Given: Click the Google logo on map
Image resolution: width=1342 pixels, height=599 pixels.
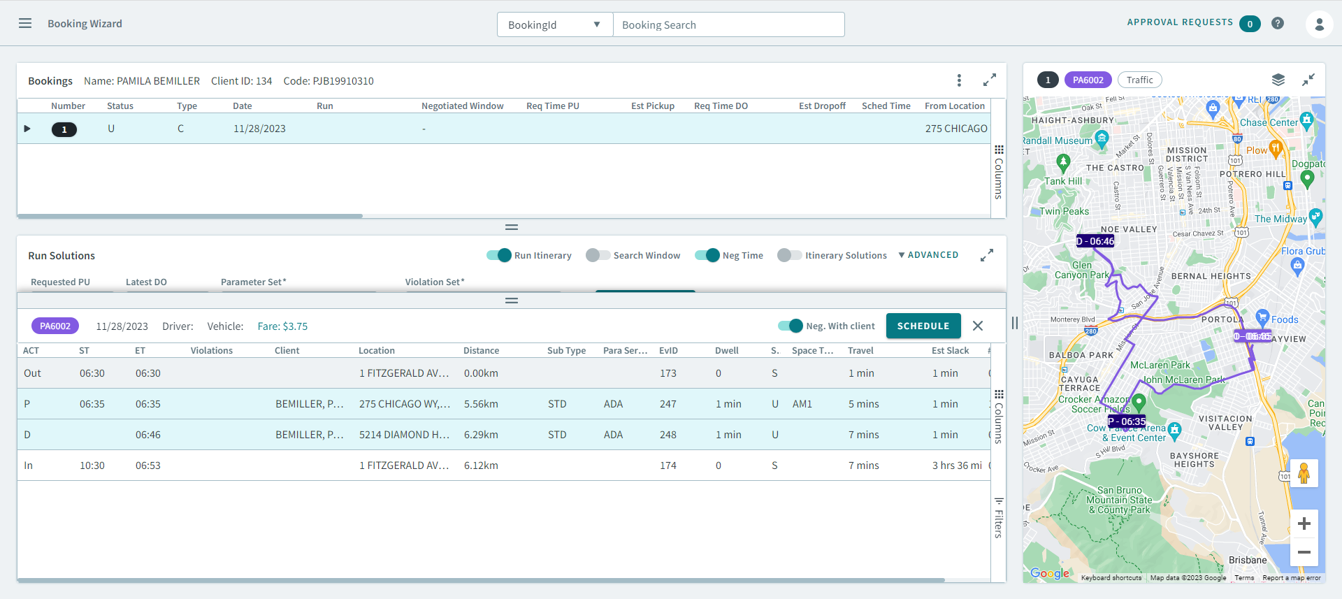Looking at the screenshot, I should (1050, 574).
